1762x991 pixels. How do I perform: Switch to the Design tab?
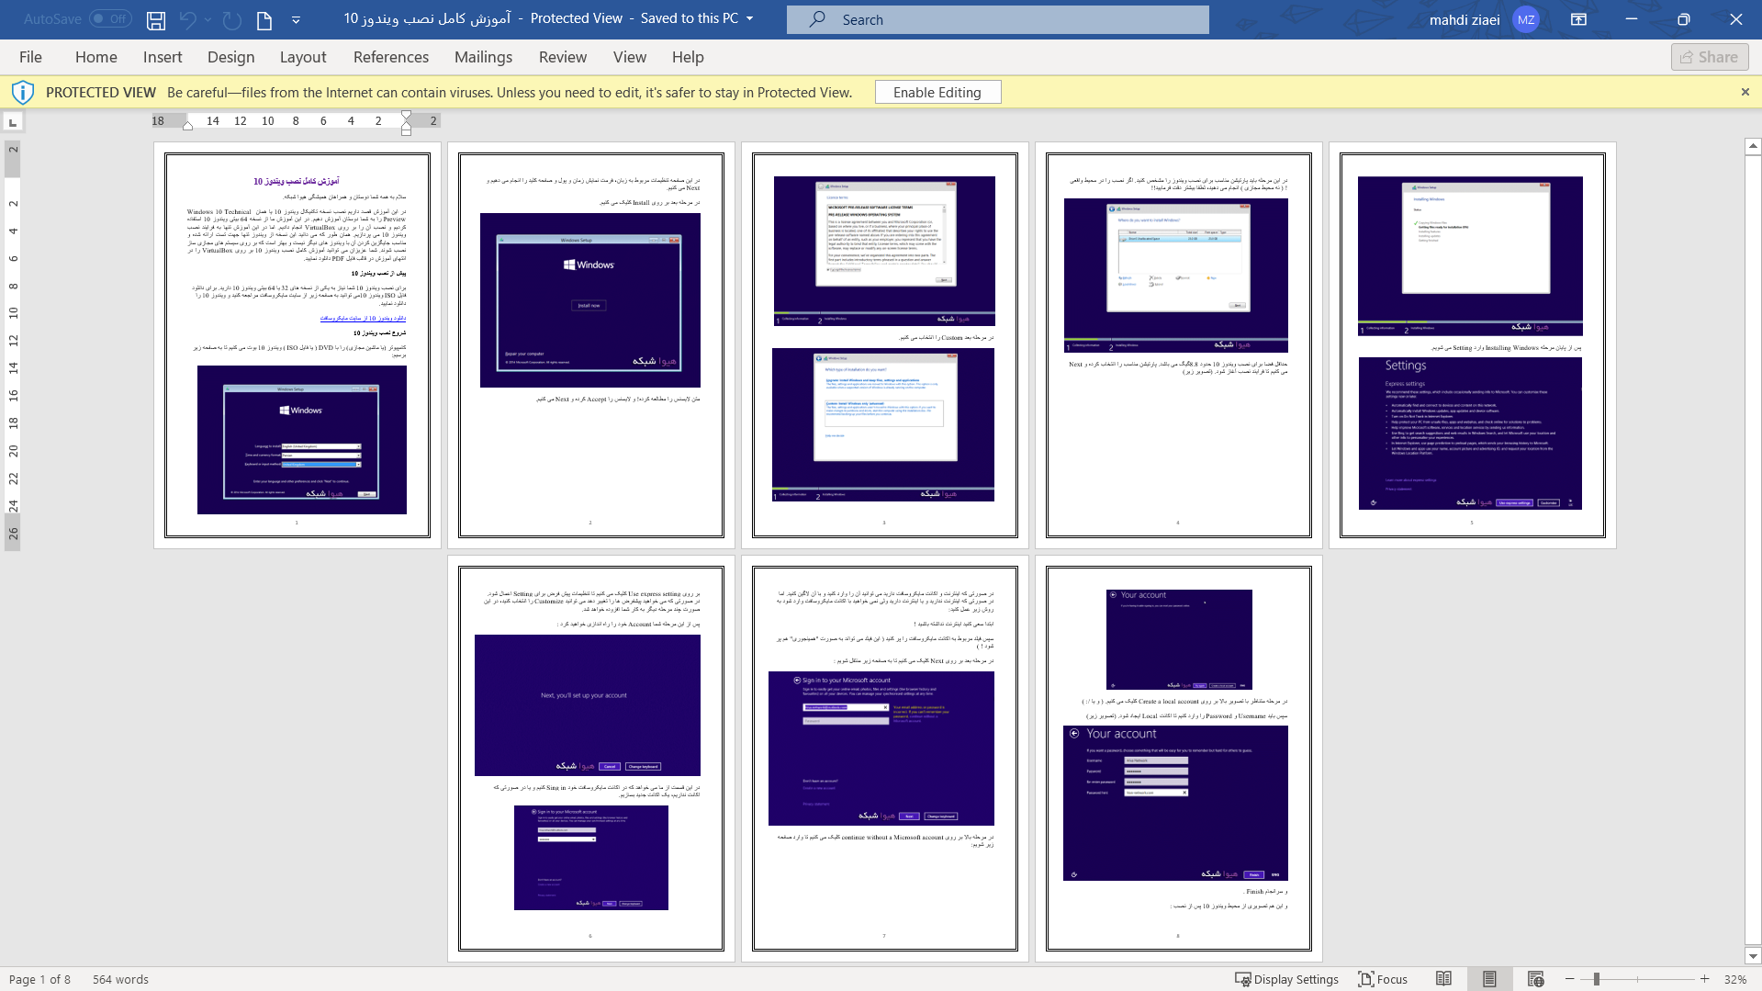[231, 57]
